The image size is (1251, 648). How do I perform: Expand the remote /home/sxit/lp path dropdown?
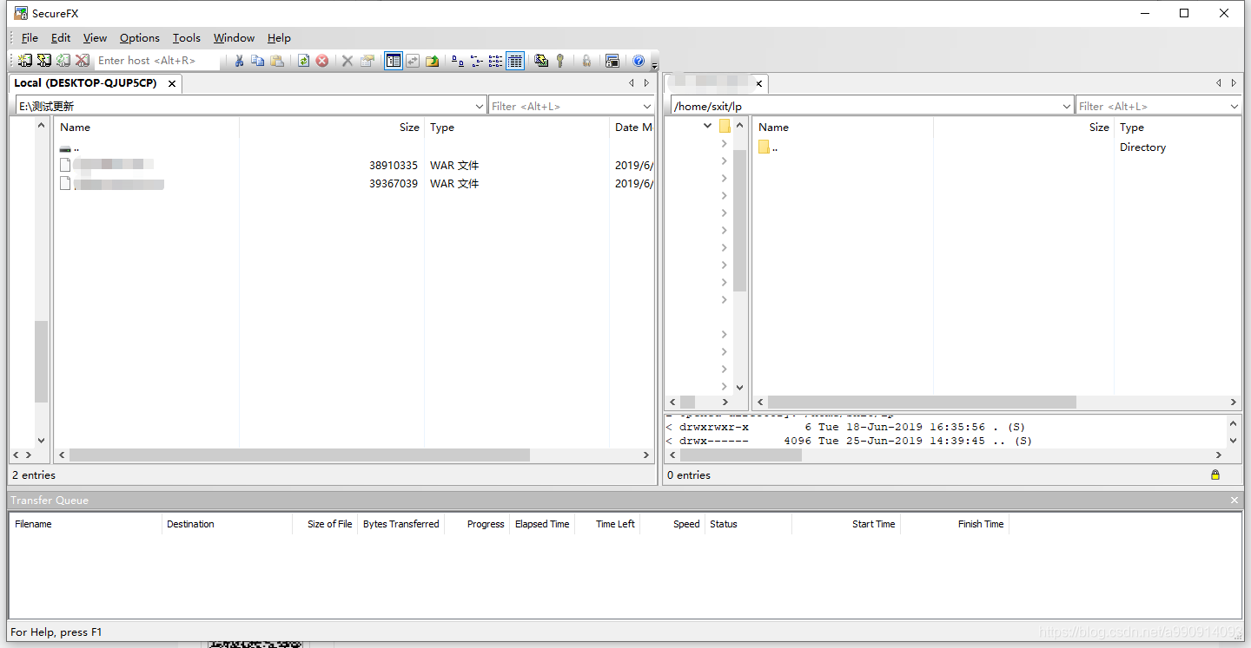[1067, 106]
